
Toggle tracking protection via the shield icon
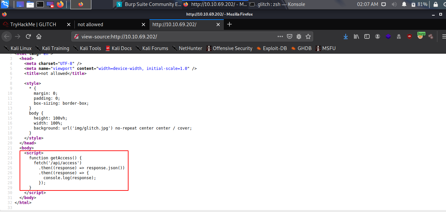click(290, 36)
